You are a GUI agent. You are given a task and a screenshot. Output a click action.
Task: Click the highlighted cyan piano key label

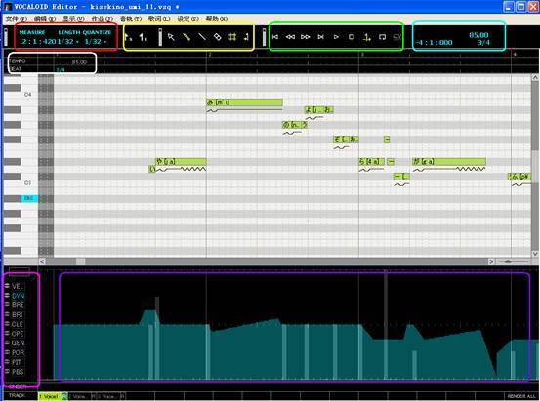pyautogui.click(x=29, y=198)
